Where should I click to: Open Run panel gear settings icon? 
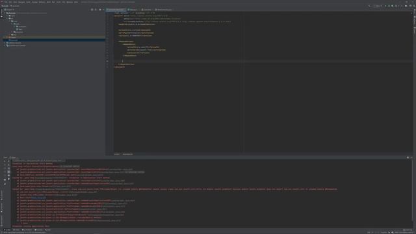point(408,157)
